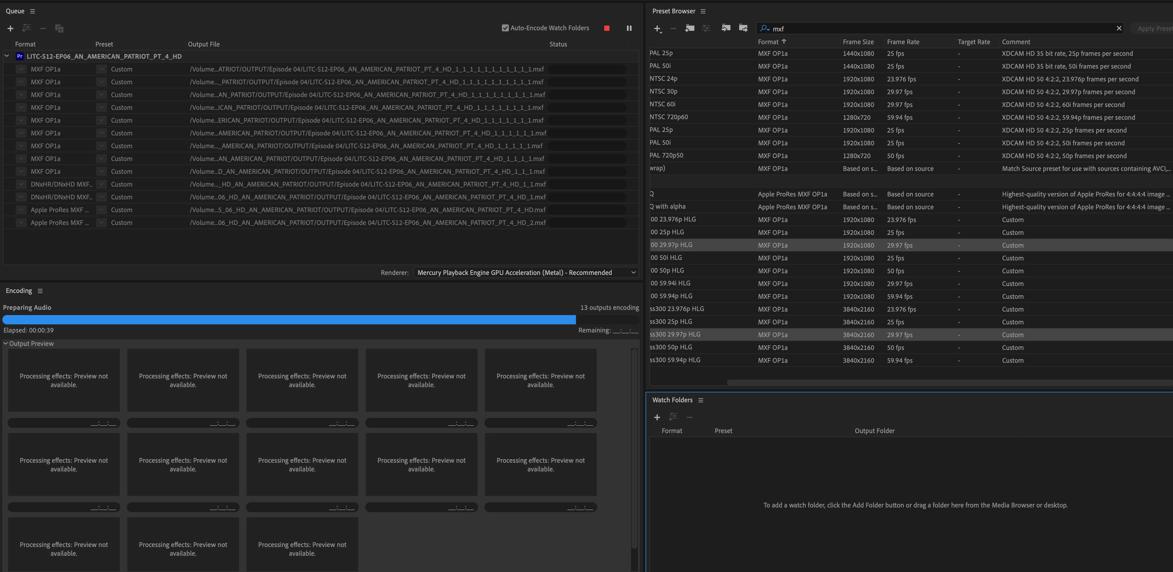1173x572 pixels.
Task: Open the Queue panel menu
Action: tap(32, 11)
